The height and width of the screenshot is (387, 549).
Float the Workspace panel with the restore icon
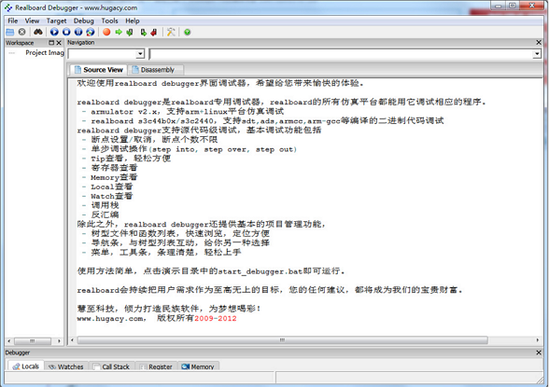tap(51, 43)
